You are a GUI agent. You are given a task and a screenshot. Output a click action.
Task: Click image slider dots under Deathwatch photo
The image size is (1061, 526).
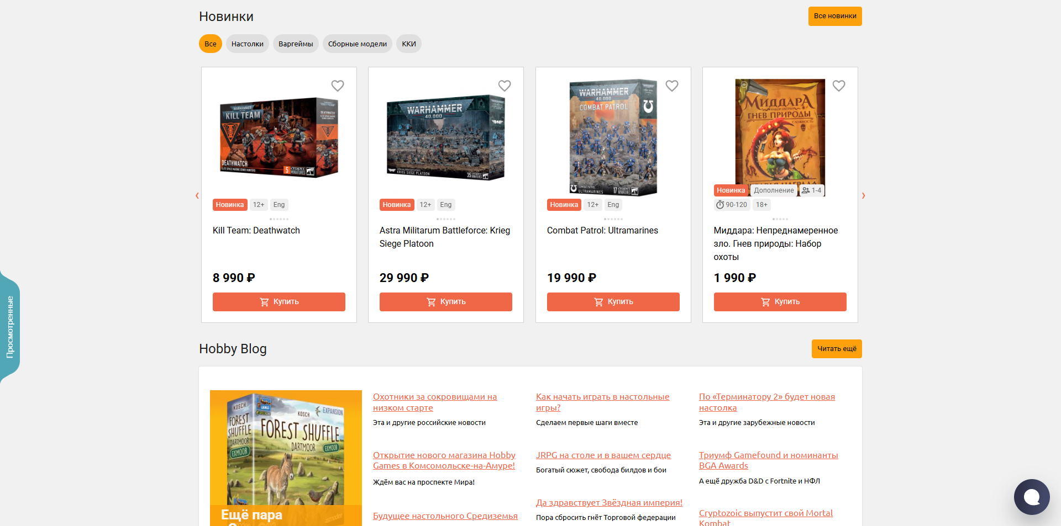pyautogui.click(x=279, y=219)
